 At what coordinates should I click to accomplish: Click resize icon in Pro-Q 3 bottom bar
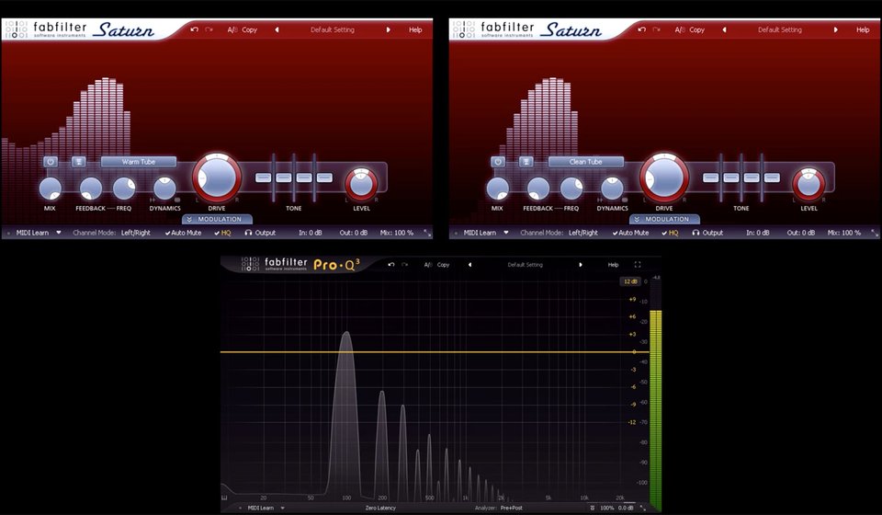coord(643,508)
